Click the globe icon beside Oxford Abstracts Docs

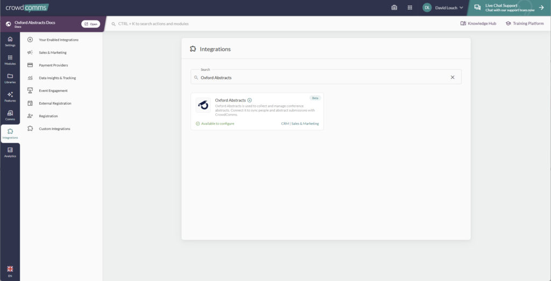click(9, 24)
